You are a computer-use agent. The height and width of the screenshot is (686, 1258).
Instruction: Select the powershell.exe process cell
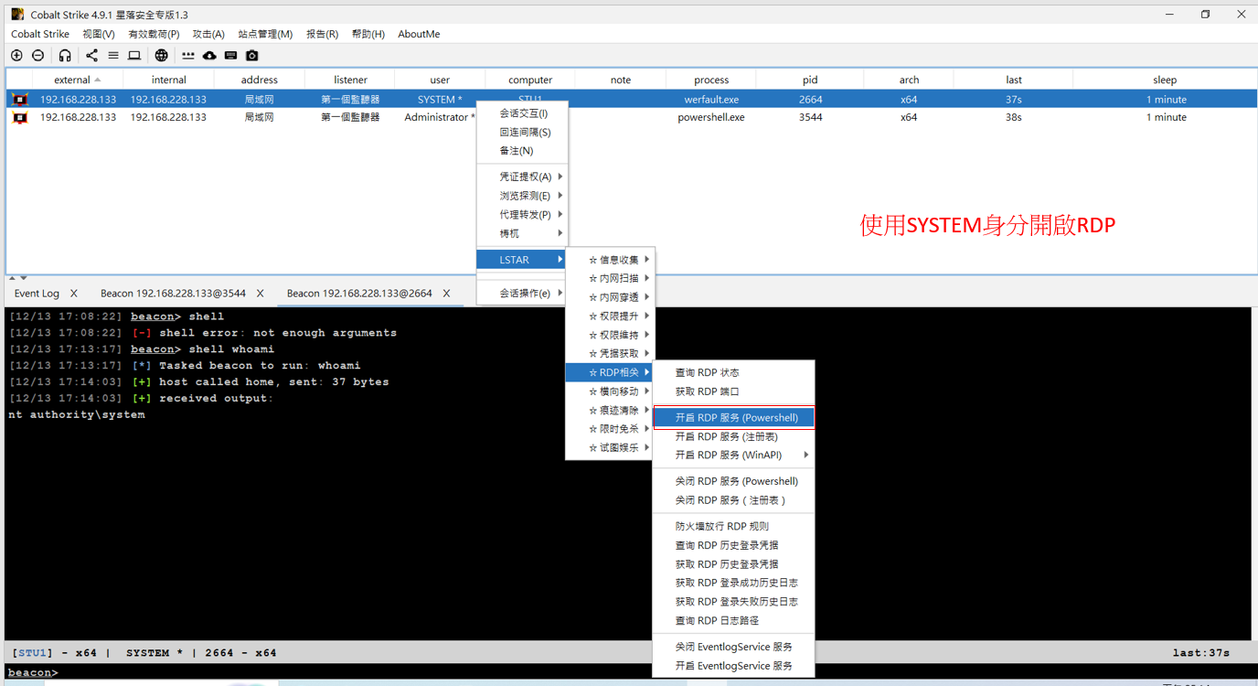[711, 117]
